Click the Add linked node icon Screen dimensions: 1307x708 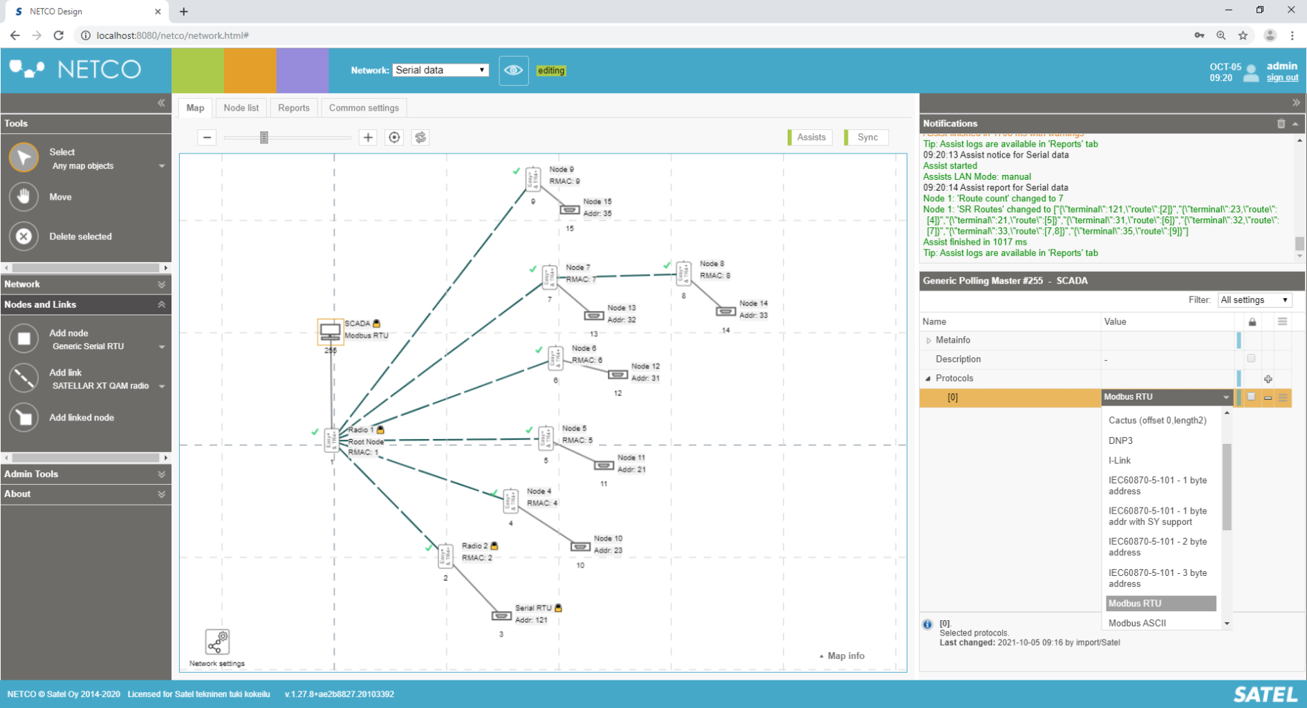tap(24, 418)
